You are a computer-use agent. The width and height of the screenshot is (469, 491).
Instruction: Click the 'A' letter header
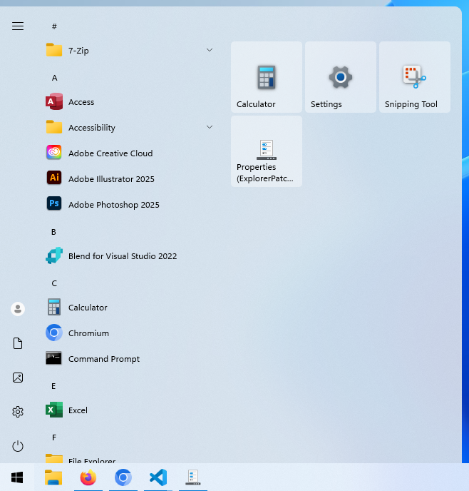(x=54, y=78)
